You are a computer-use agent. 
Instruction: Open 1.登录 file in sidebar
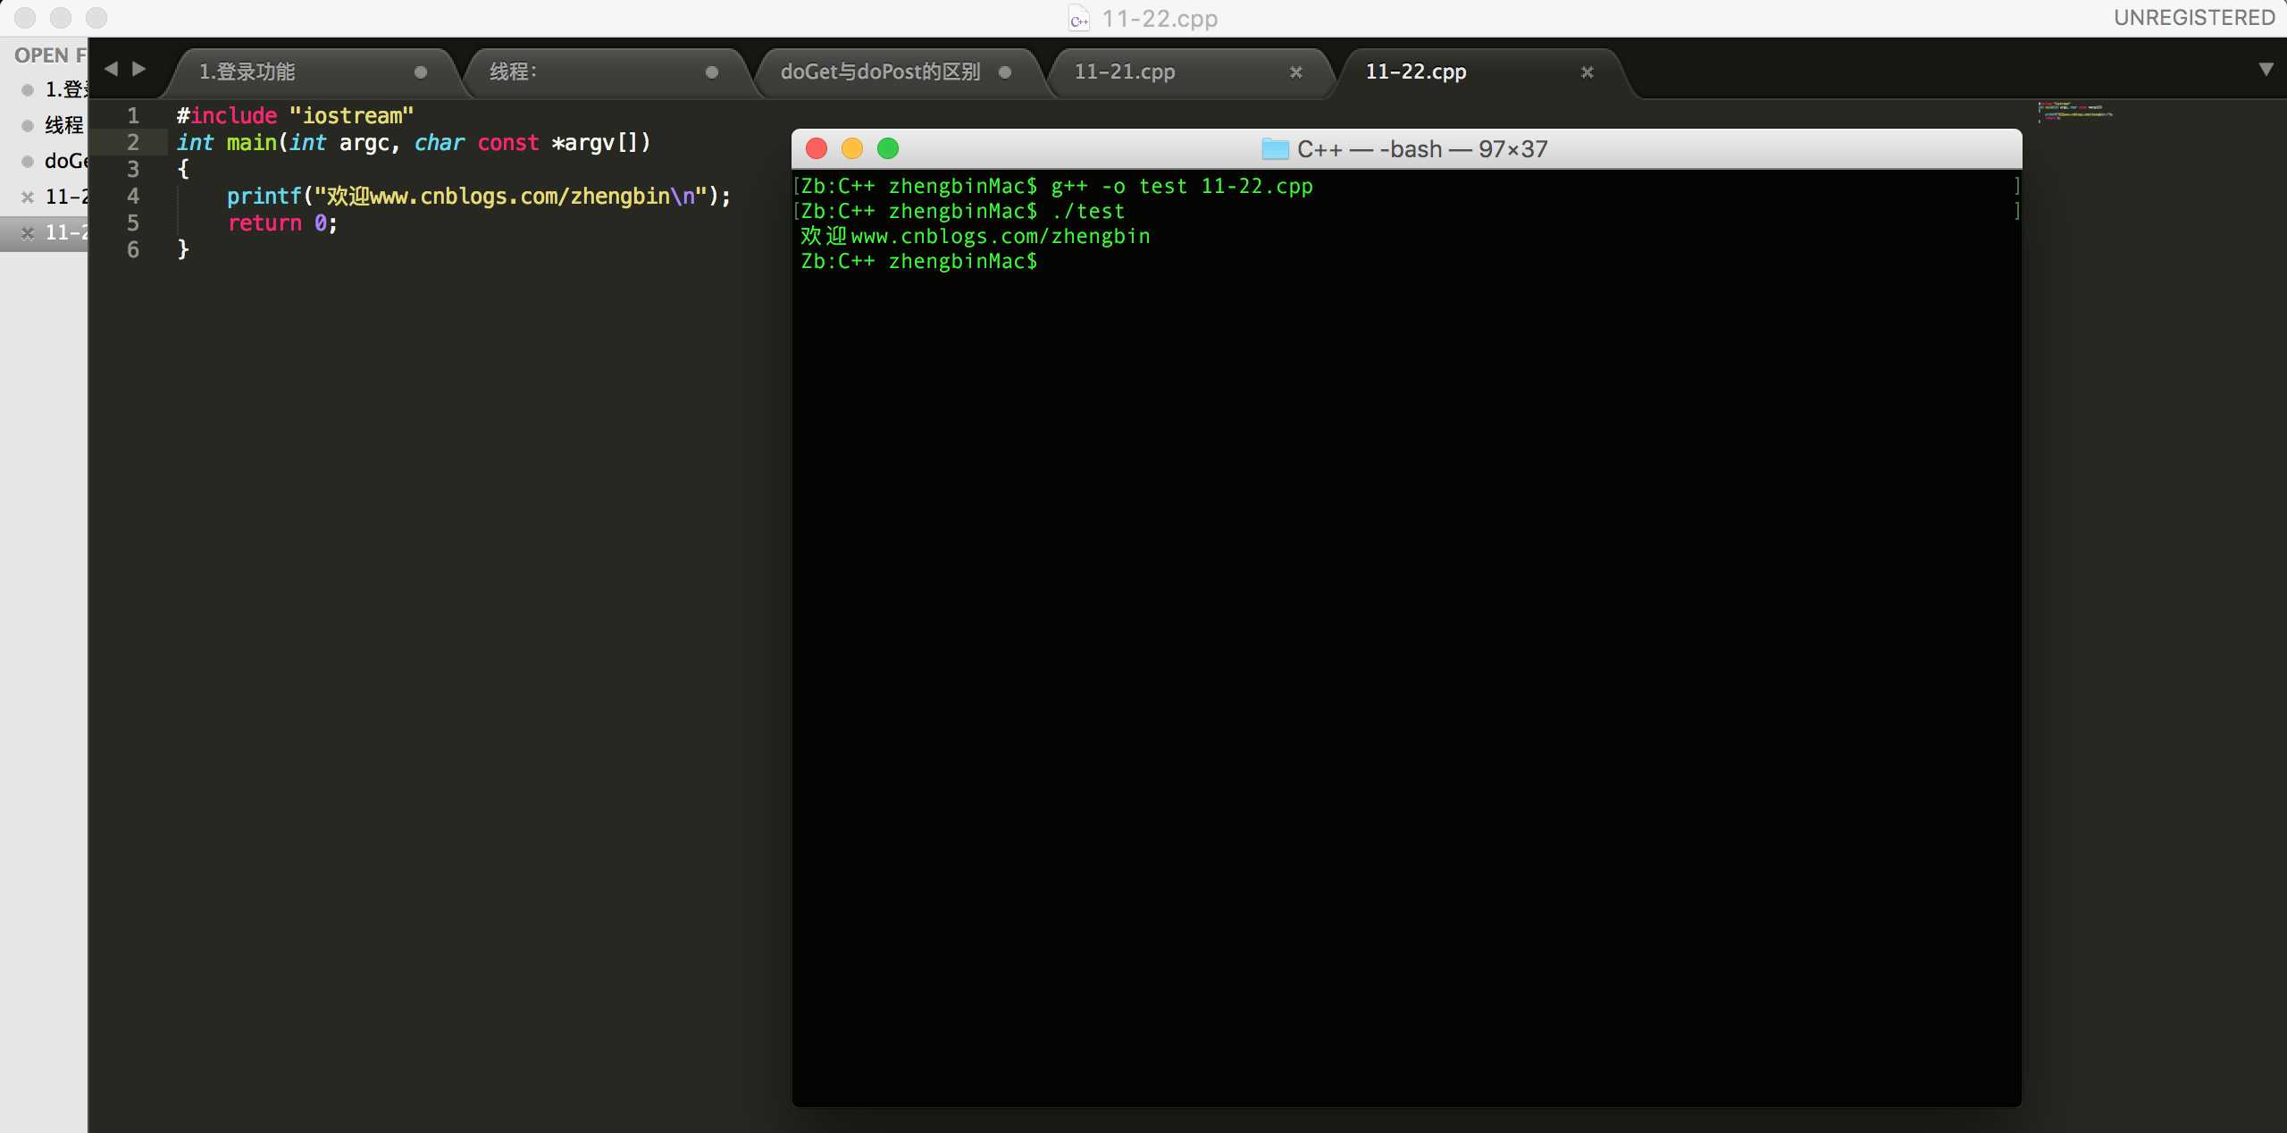(x=45, y=89)
